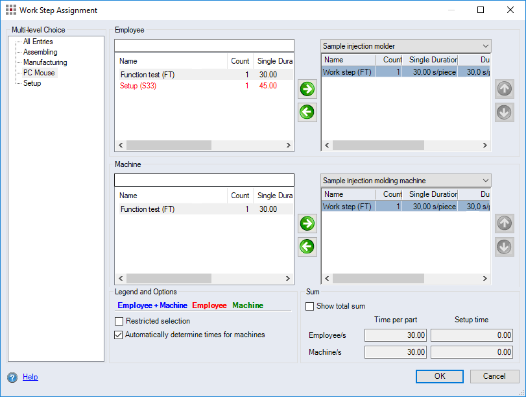Click green left arrow to unassign employee work step
Viewport: 526px width, 397px height.
coord(307,112)
